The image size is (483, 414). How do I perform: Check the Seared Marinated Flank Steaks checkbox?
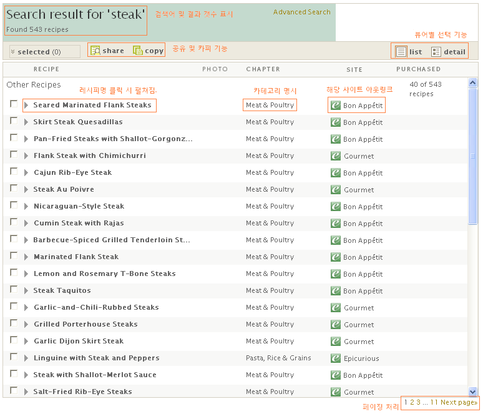pyautogui.click(x=14, y=104)
